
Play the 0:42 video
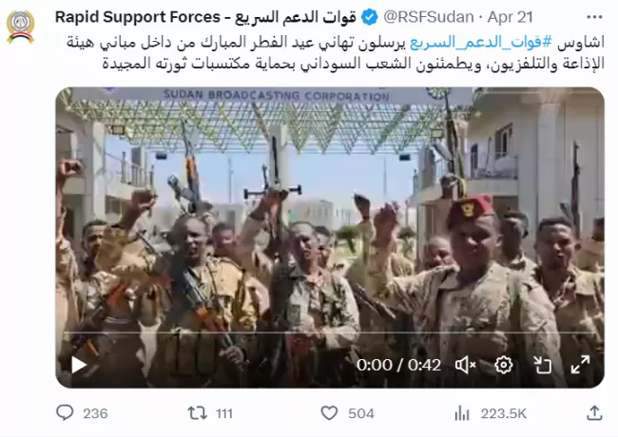(x=79, y=365)
